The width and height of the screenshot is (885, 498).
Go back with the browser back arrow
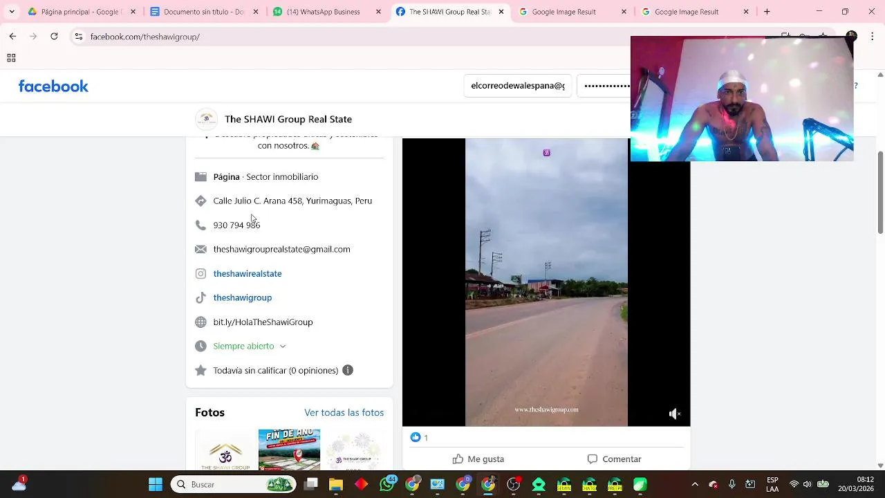point(12,36)
